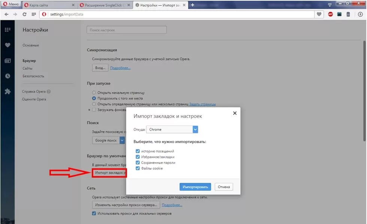Image resolution: width=367 pixels, height=224 pixels.
Task: Open the Opera Menu button
Action: tap(11, 4)
